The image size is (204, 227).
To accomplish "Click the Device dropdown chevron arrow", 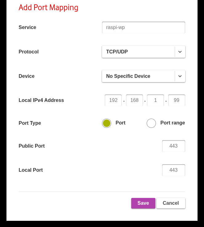I will point(180,76).
